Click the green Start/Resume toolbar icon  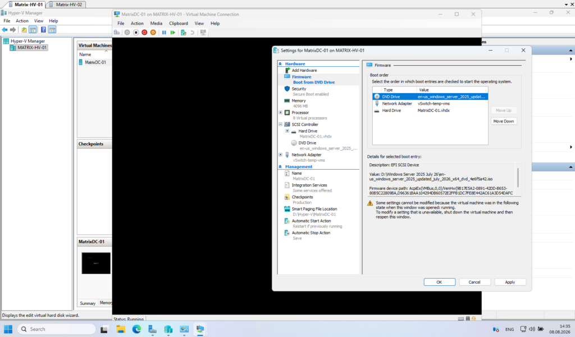[173, 33]
